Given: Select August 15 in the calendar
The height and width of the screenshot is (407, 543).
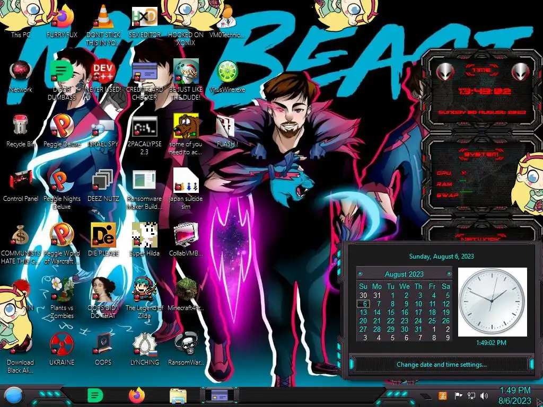Looking at the screenshot, I should tap(391, 312).
